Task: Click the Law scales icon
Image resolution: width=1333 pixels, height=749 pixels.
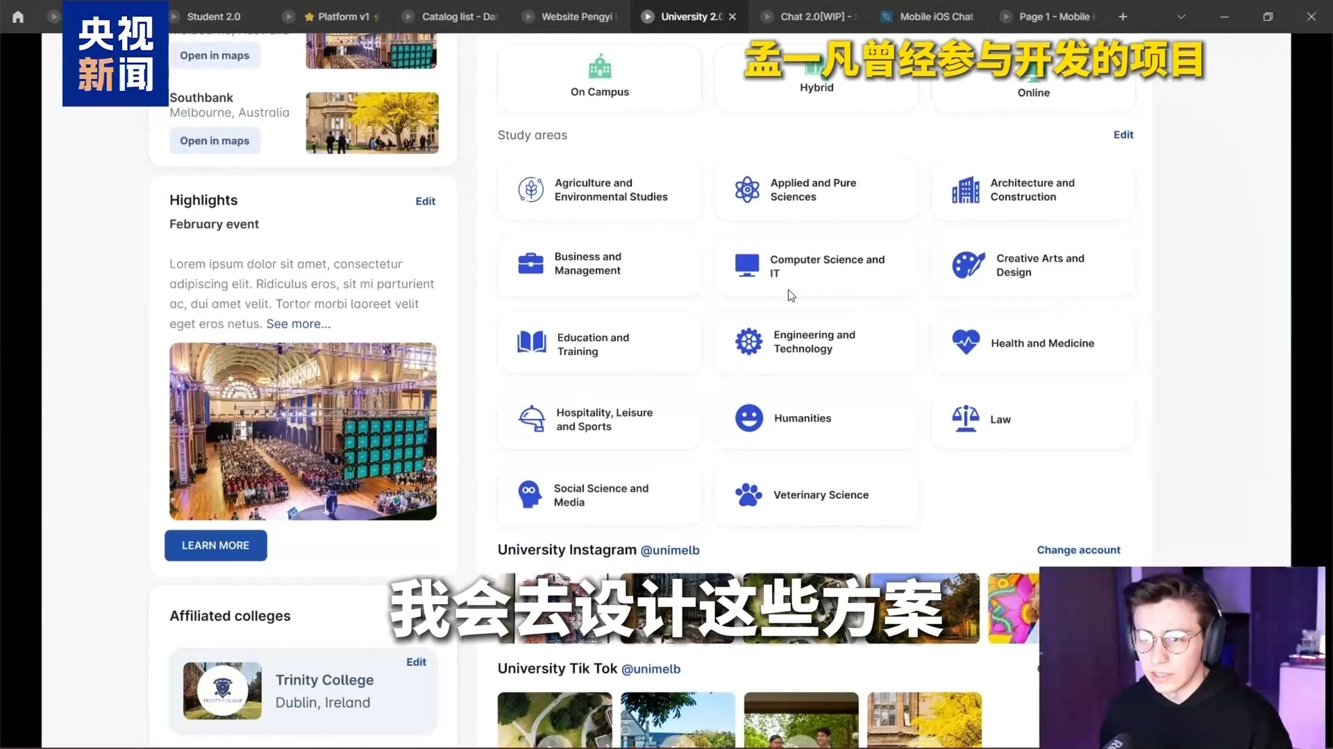Action: click(x=966, y=419)
